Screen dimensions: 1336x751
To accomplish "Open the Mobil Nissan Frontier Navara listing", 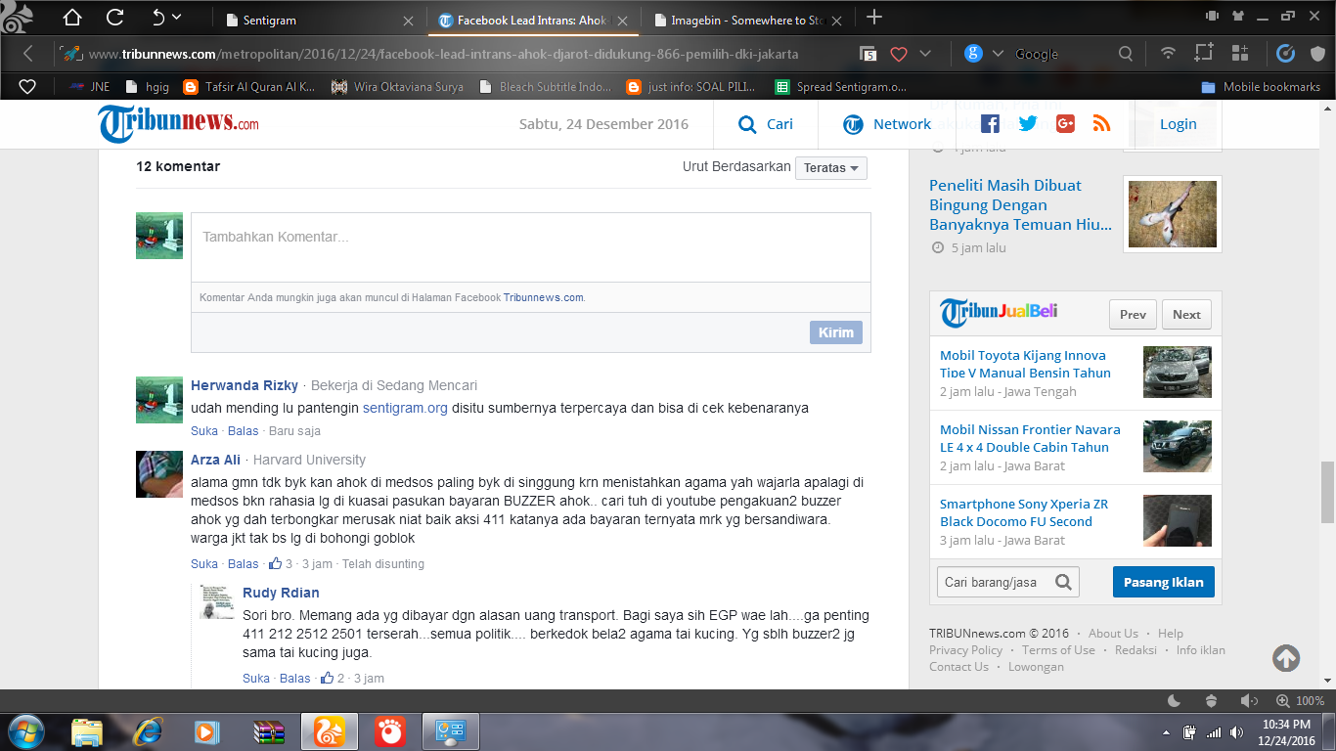I will click(1030, 438).
